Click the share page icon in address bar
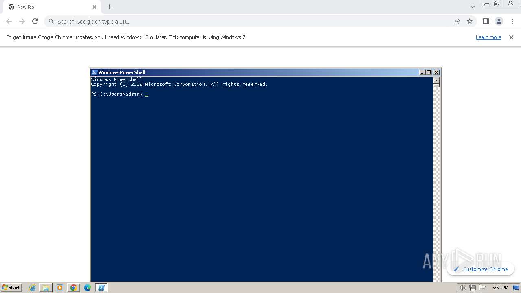 pos(457,21)
